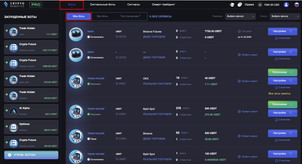Click Crypto Future 2080.98 USDT sidebar icon
Screen dimensions: 302x164
[14, 64]
